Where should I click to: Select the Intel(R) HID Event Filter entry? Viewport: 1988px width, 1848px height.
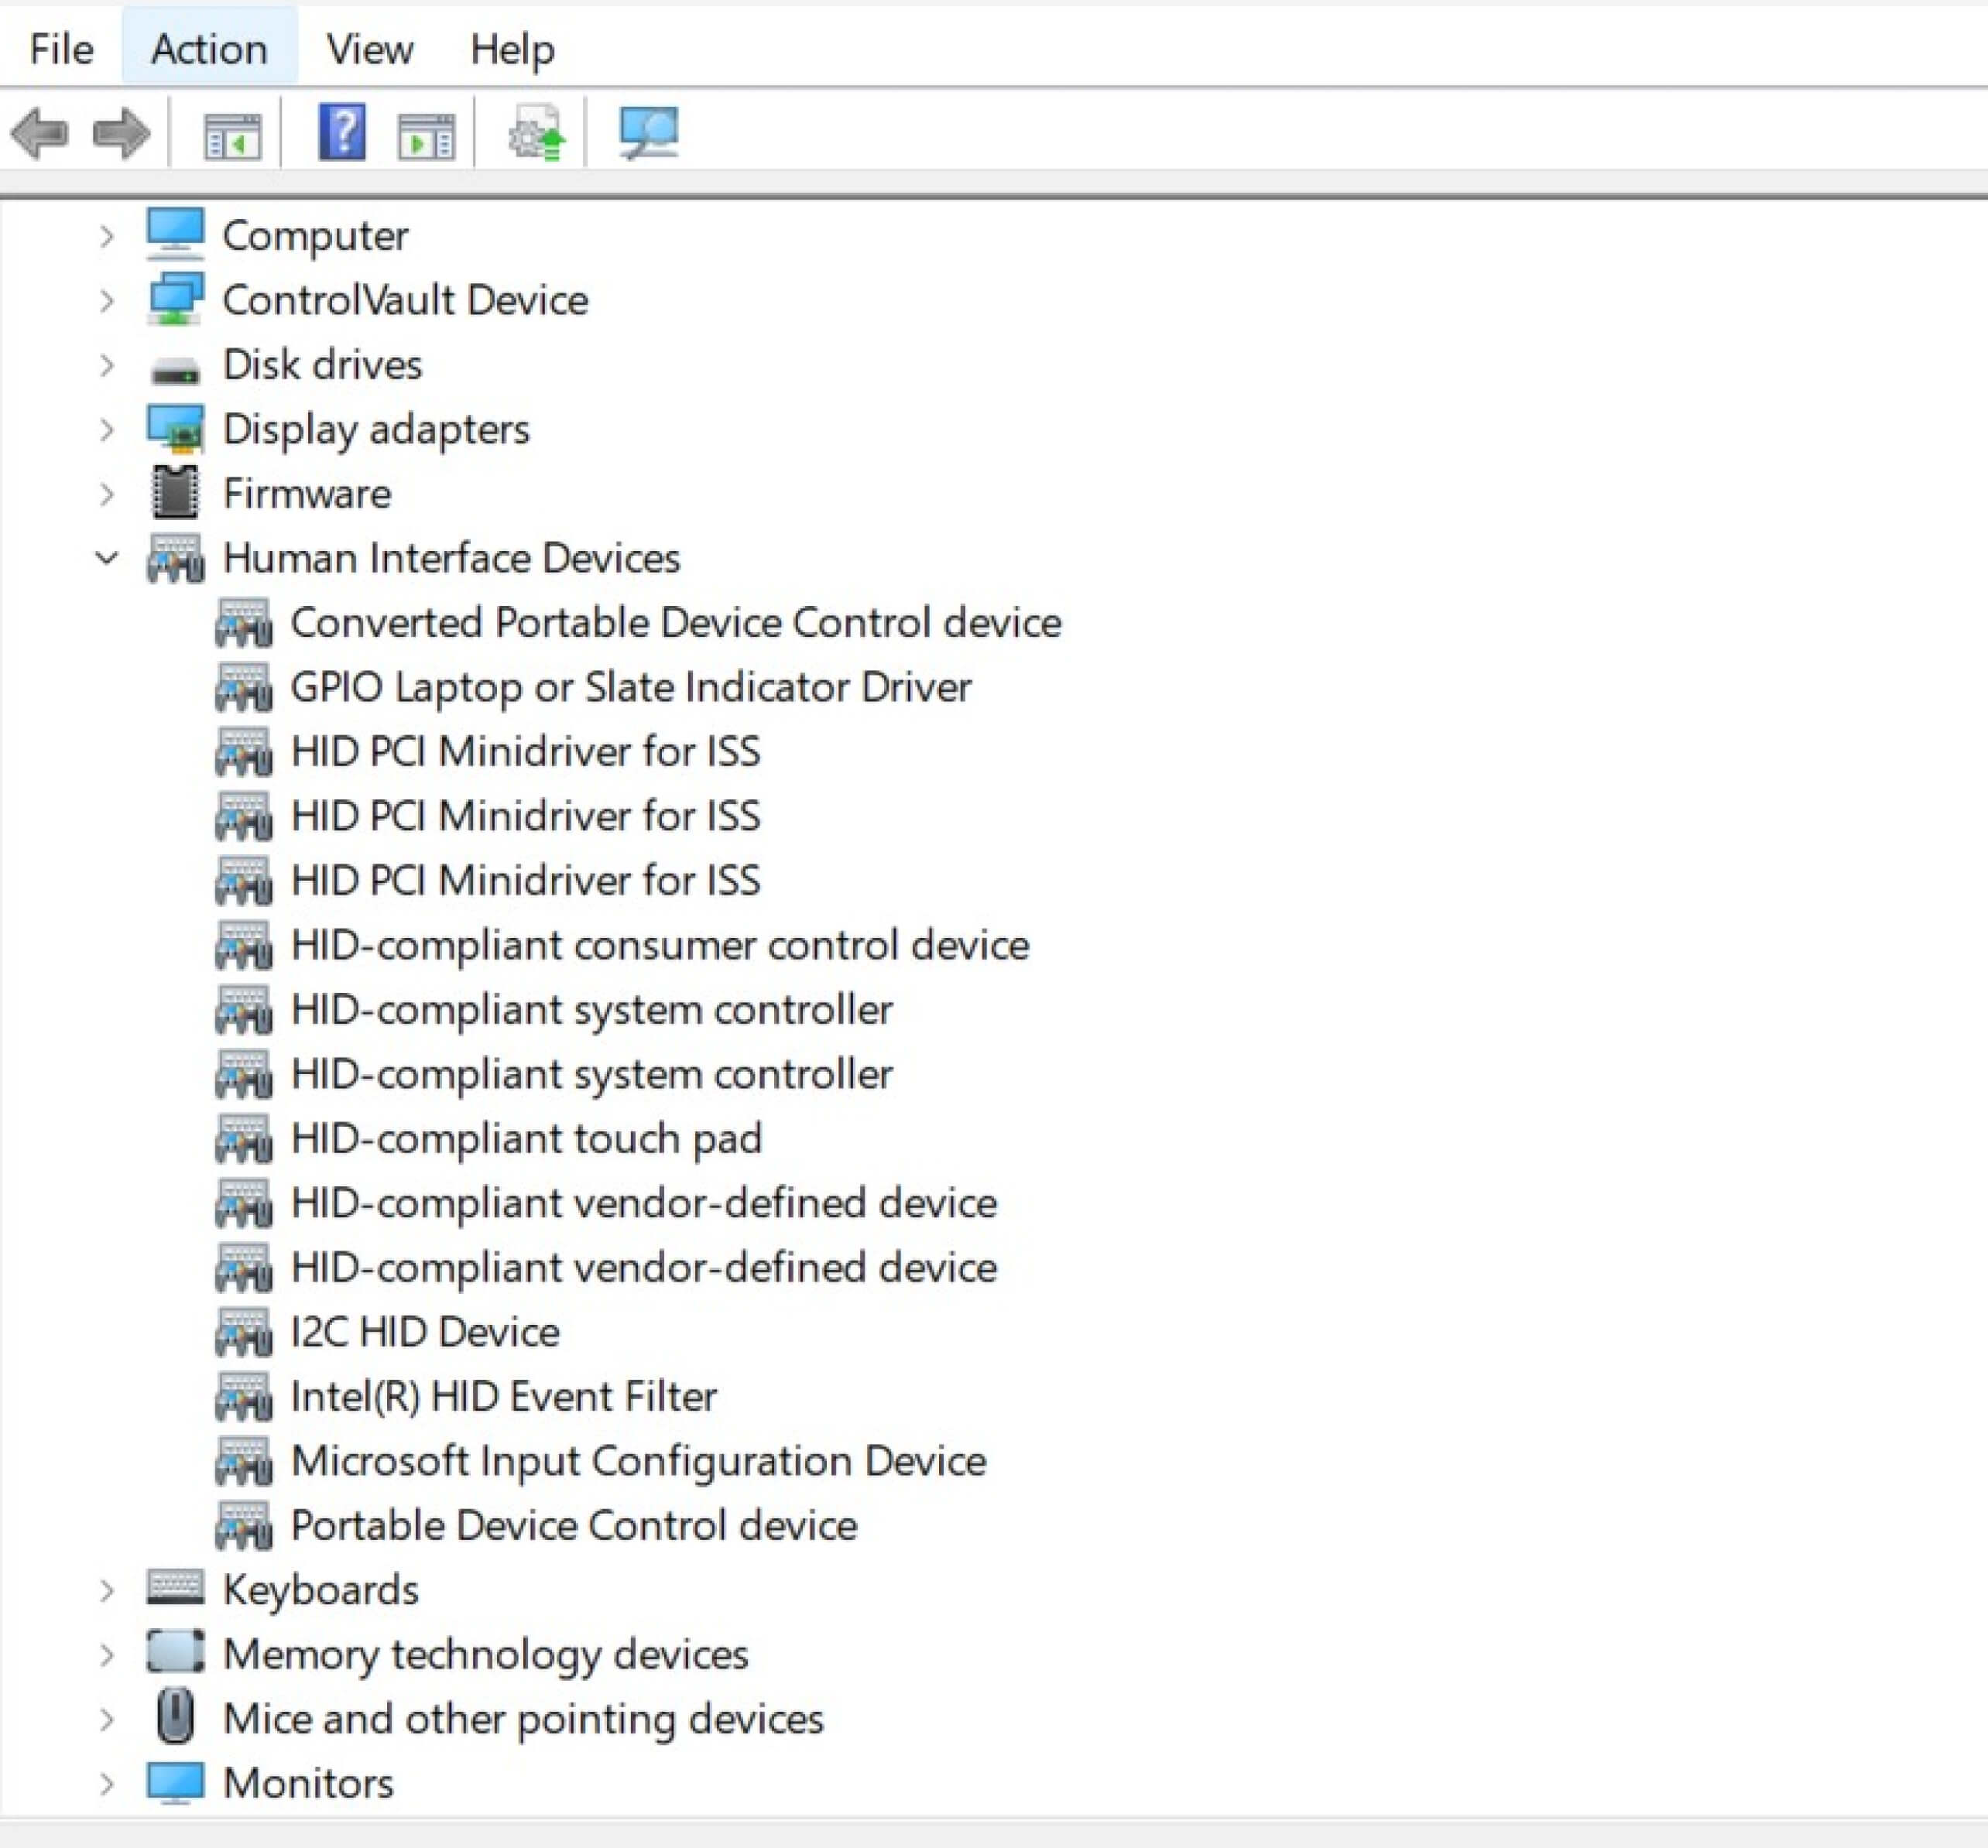point(503,1395)
